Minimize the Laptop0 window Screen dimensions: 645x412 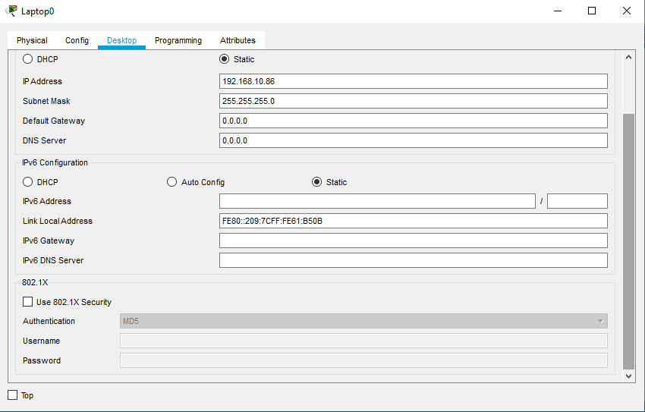[x=558, y=11]
